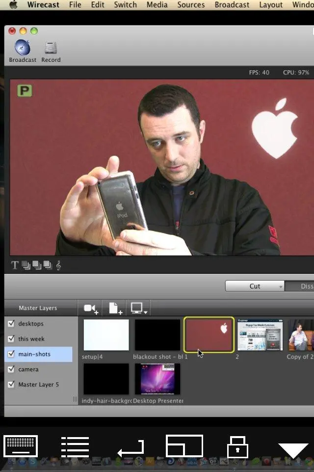314x472 pixels.
Task: Add a new media file shot
Action: [x=115, y=308]
